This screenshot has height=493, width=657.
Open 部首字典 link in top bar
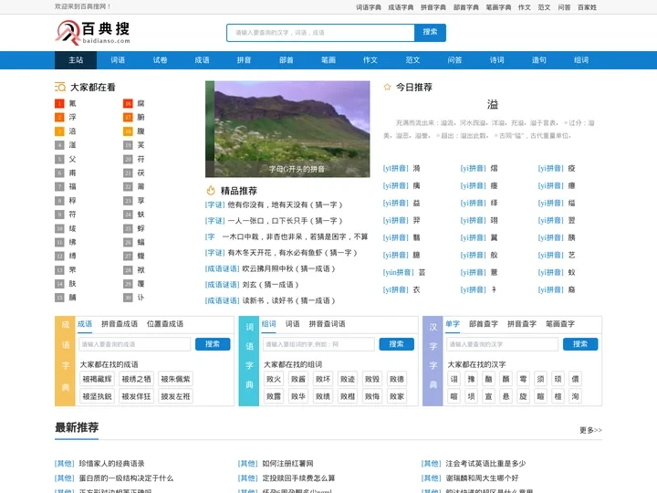466,7
